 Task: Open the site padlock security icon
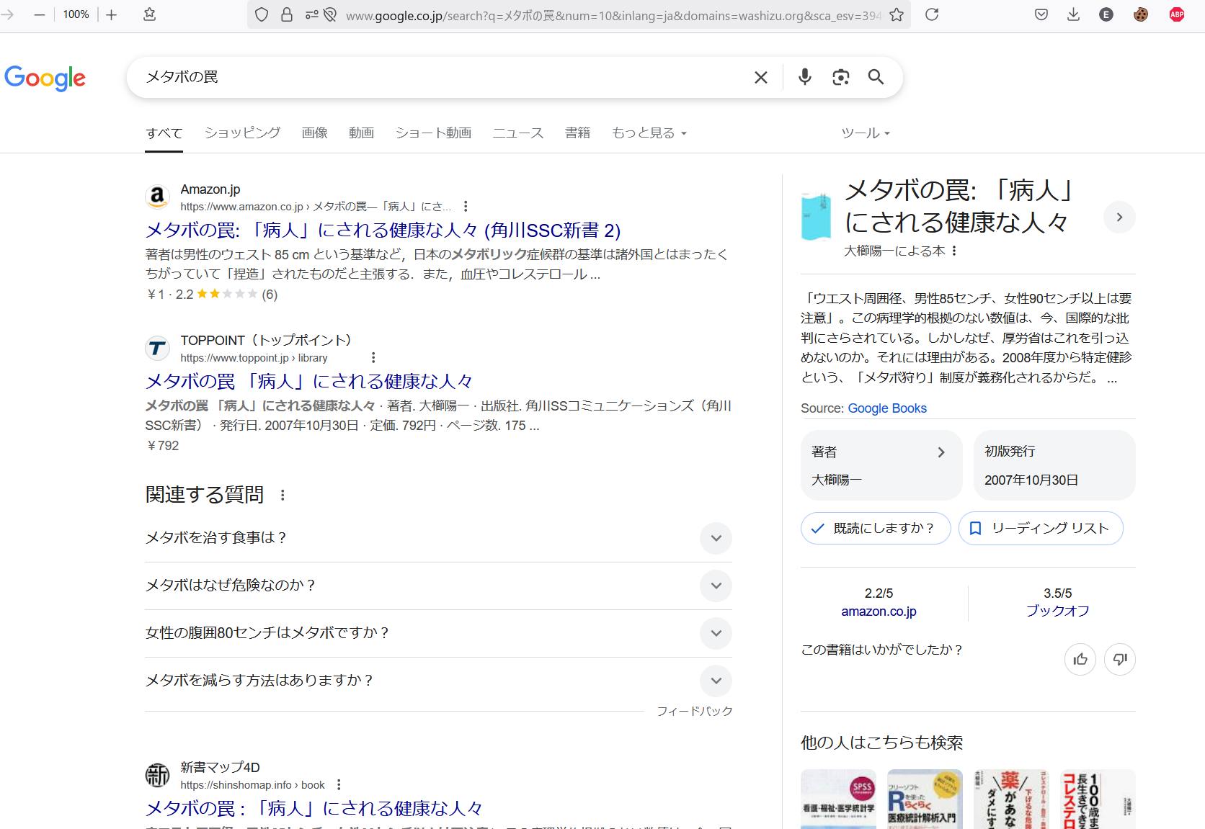tap(287, 14)
